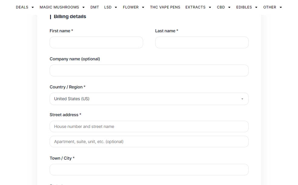Screen dimensions: 298x185
Task: Click the DMT menu item
Action: pos(95,7)
